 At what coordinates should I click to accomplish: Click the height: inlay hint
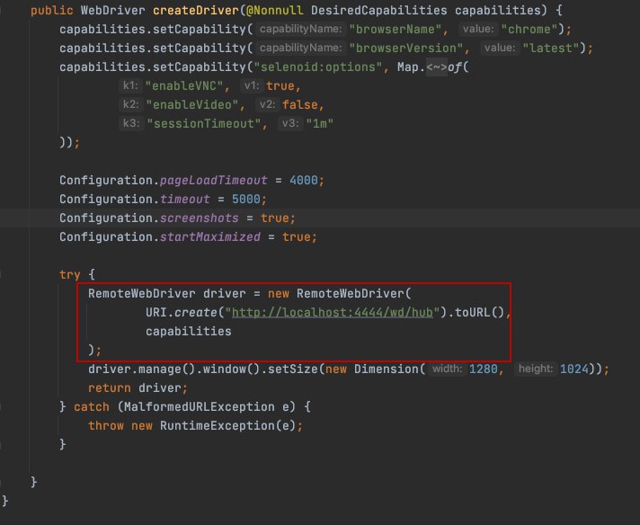536,369
